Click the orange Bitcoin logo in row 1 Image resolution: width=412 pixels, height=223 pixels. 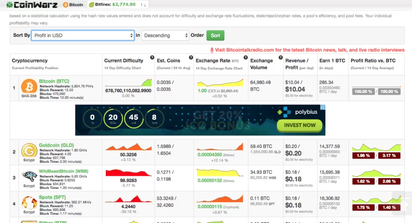[29, 86]
